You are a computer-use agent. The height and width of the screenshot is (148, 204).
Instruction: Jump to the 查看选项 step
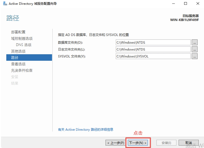click(18, 64)
